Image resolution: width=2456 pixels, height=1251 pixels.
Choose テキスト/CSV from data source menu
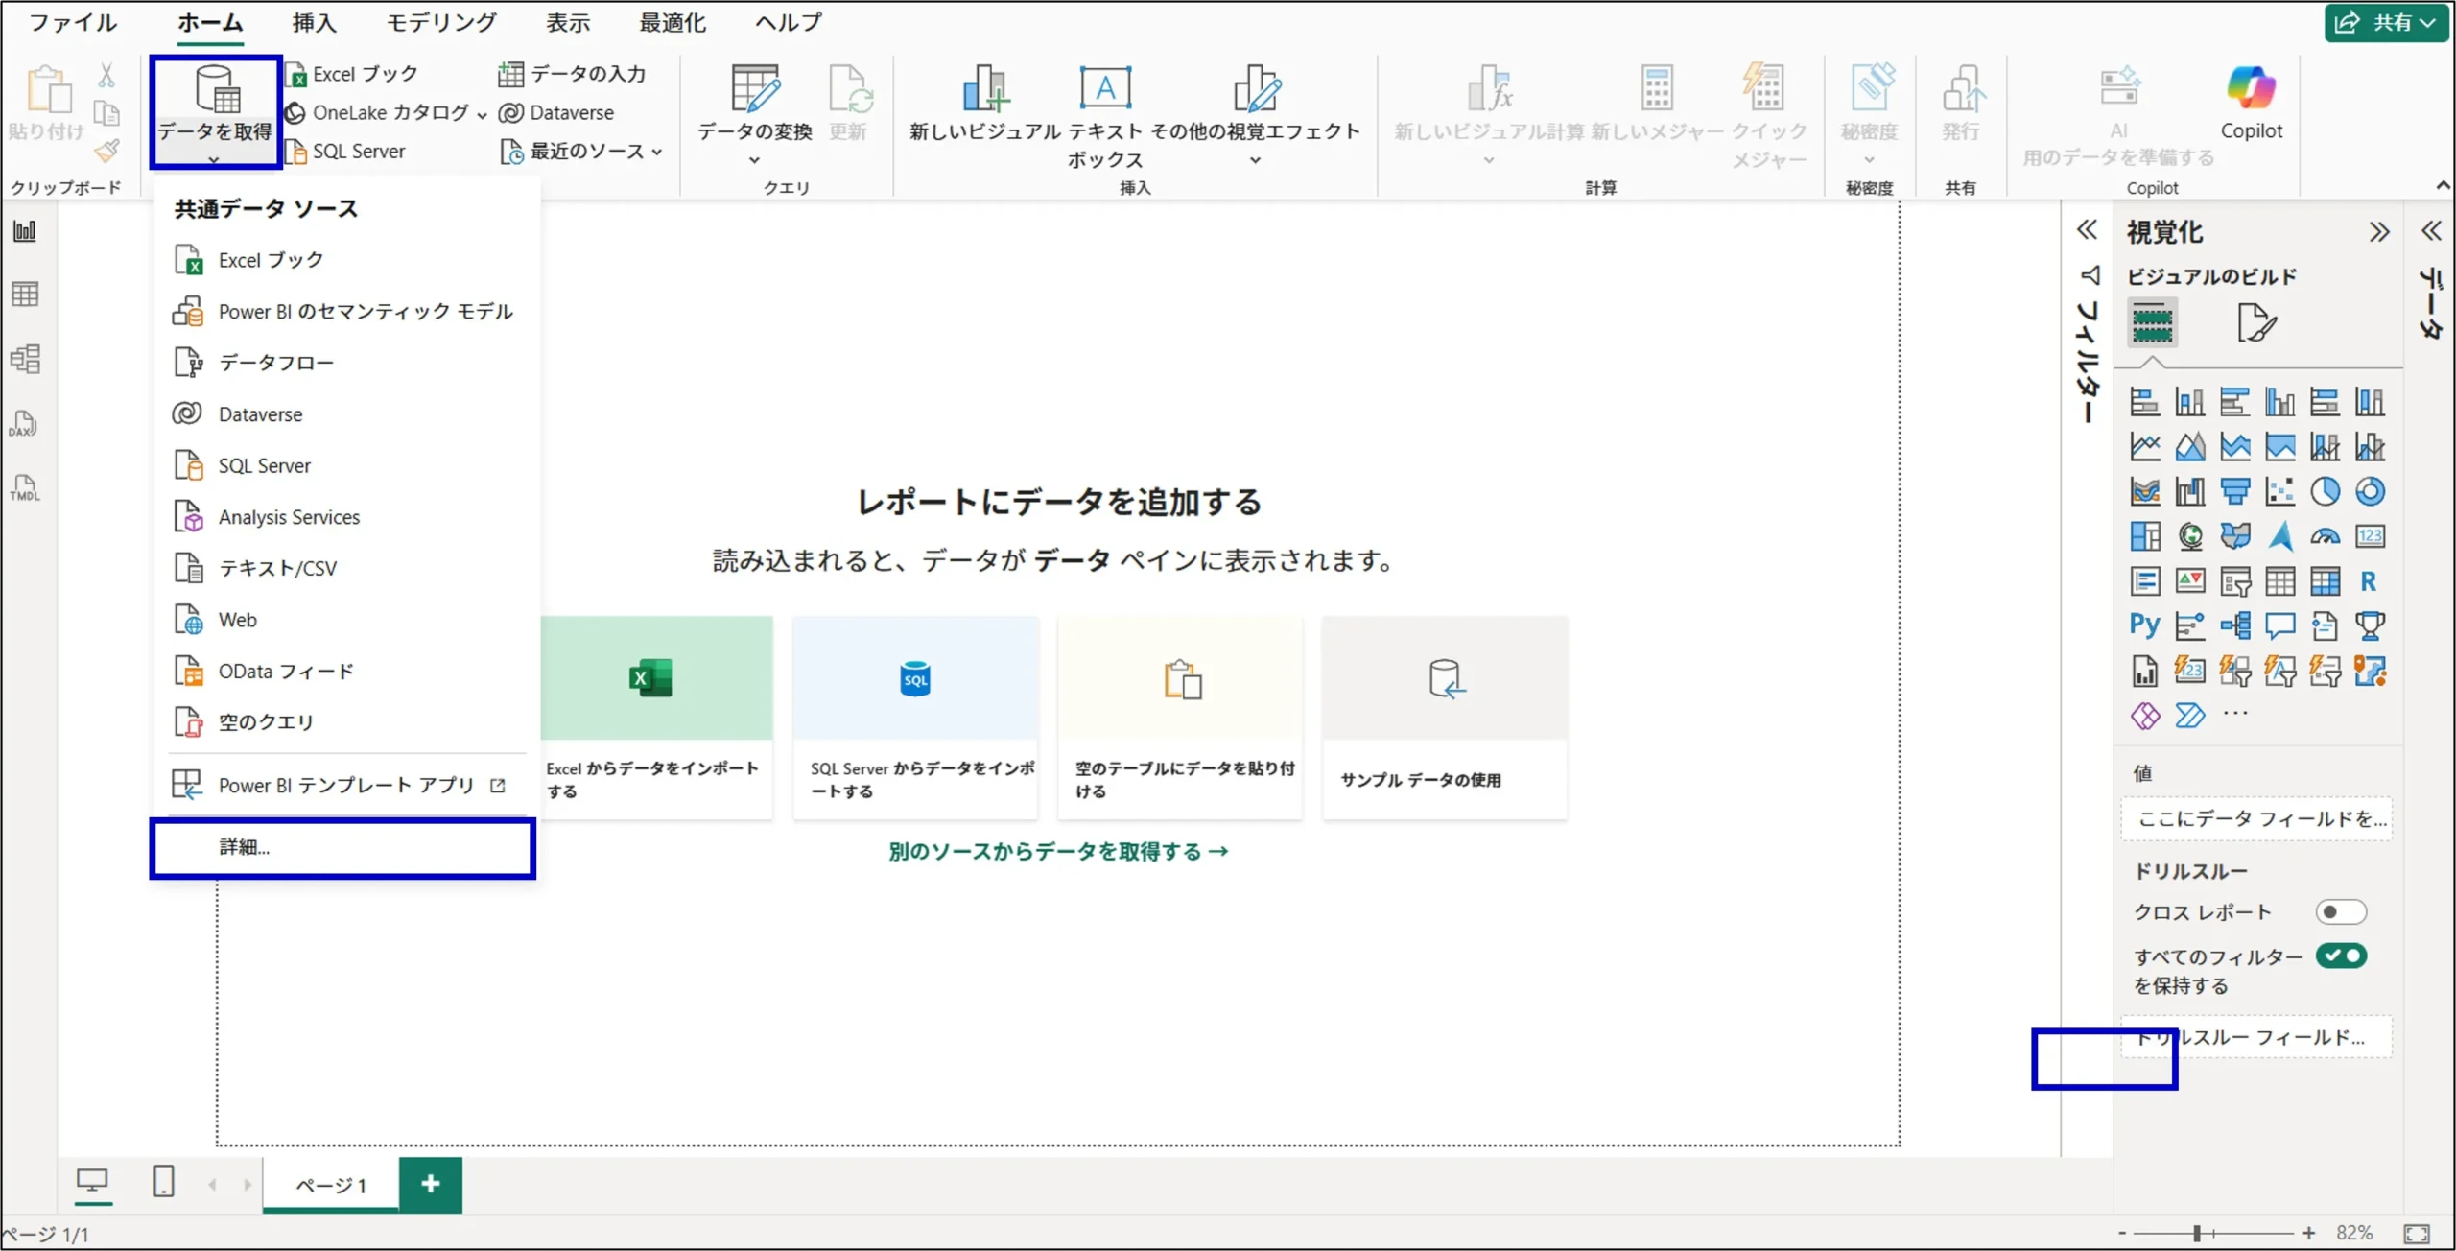(277, 568)
